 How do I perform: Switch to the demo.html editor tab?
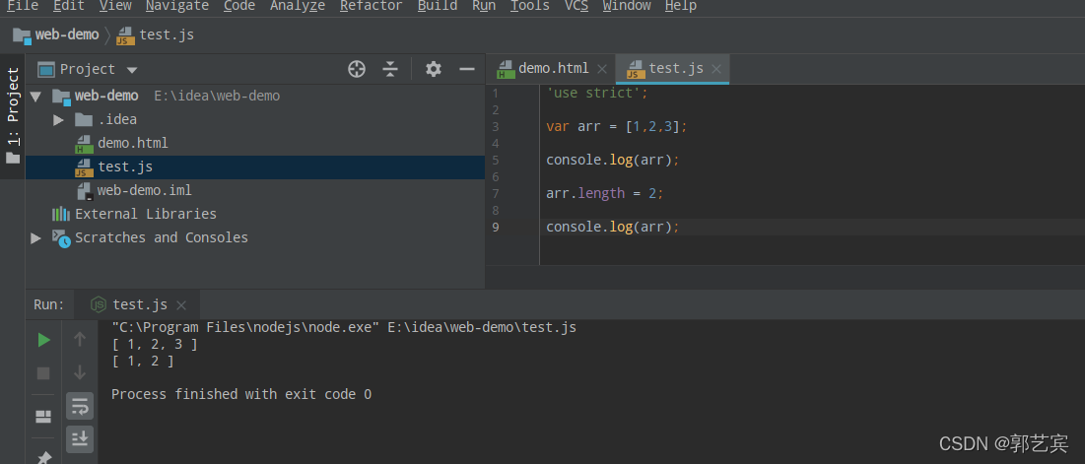tap(551, 69)
